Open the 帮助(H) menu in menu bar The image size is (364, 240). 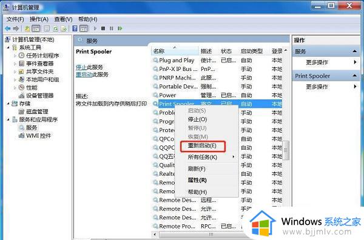tap(87, 19)
